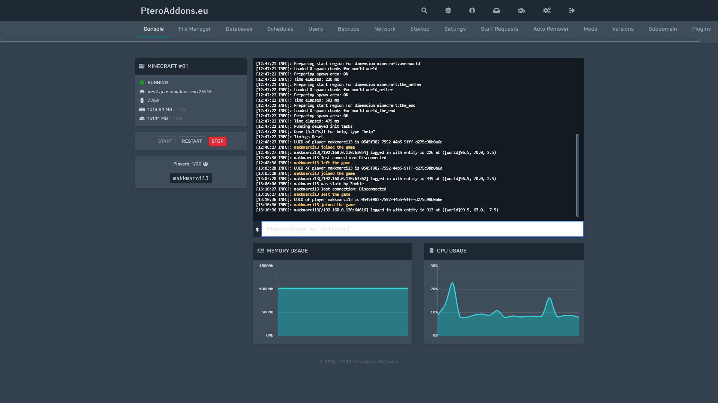Select the Plugins tab
This screenshot has width=718, height=403.
(701, 29)
